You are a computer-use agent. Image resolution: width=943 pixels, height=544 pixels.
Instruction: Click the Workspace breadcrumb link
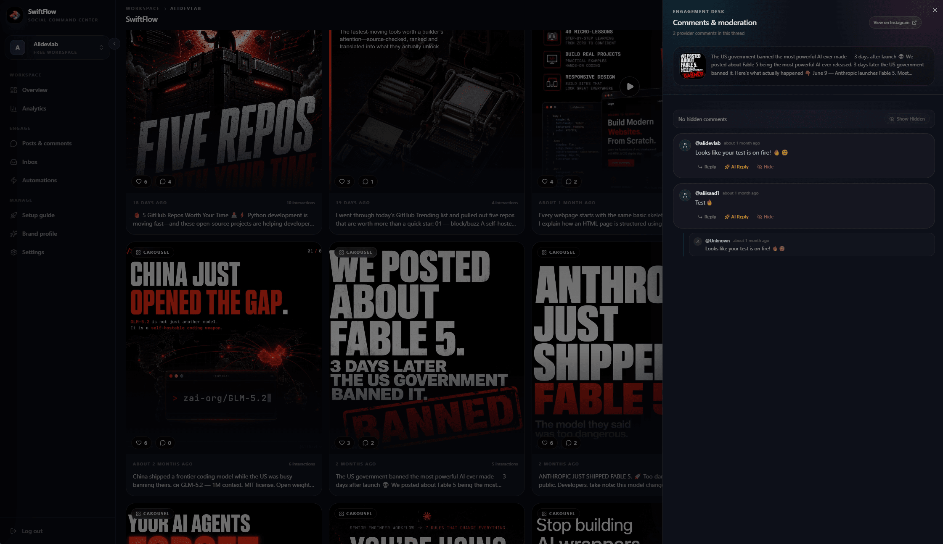[143, 8]
